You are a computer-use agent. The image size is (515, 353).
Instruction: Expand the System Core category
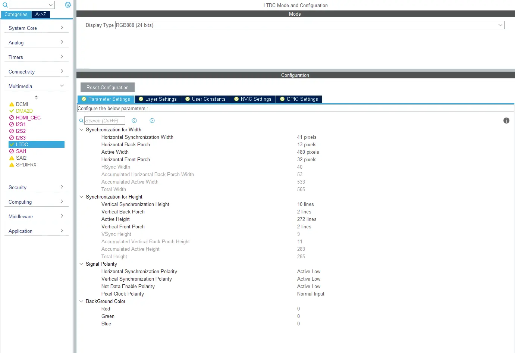pyautogui.click(x=36, y=28)
